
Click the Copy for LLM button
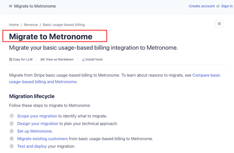coord(21,59)
